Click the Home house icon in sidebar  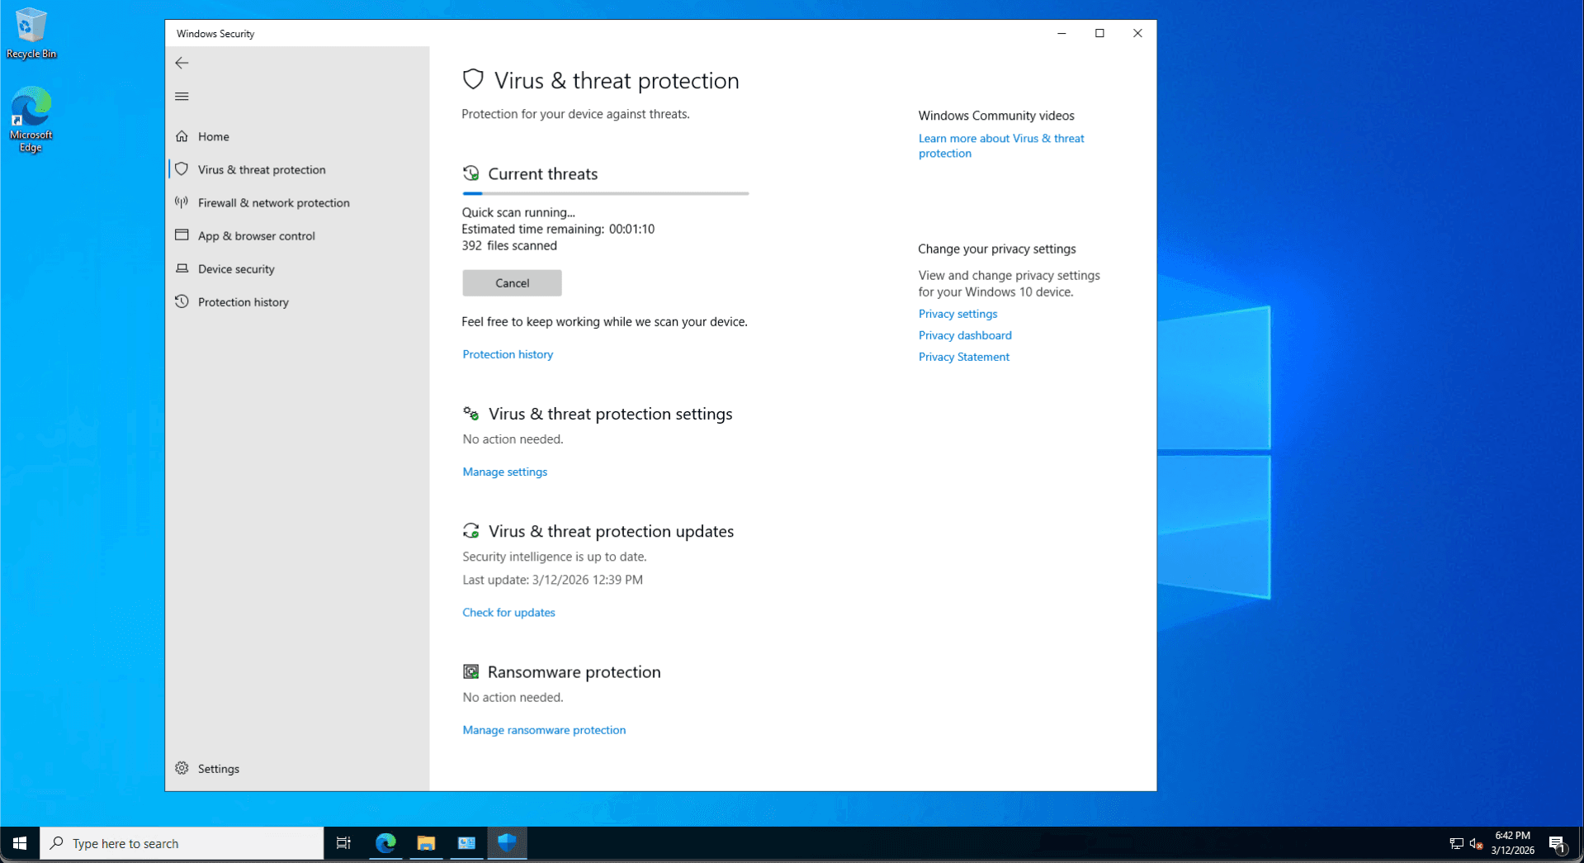pyautogui.click(x=182, y=136)
